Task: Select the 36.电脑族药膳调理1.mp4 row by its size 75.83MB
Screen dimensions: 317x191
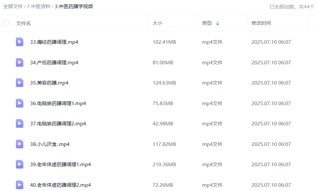Action: point(163,103)
